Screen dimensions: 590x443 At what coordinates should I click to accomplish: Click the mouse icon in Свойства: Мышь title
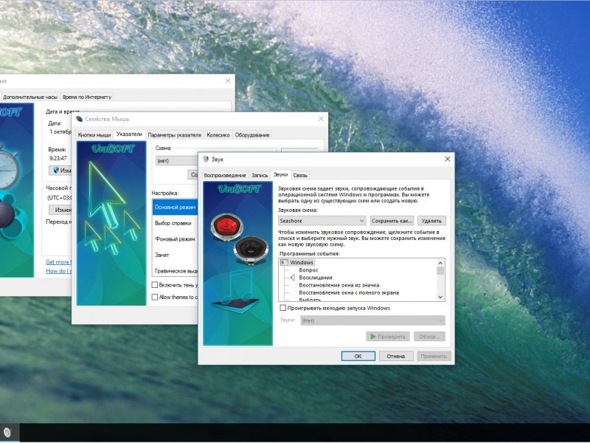point(79,120)
